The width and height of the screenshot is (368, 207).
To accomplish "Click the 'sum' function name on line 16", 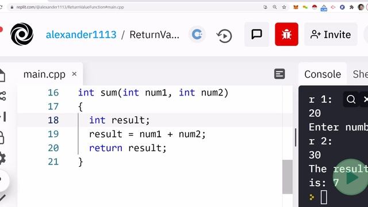I will coord(109,93).
